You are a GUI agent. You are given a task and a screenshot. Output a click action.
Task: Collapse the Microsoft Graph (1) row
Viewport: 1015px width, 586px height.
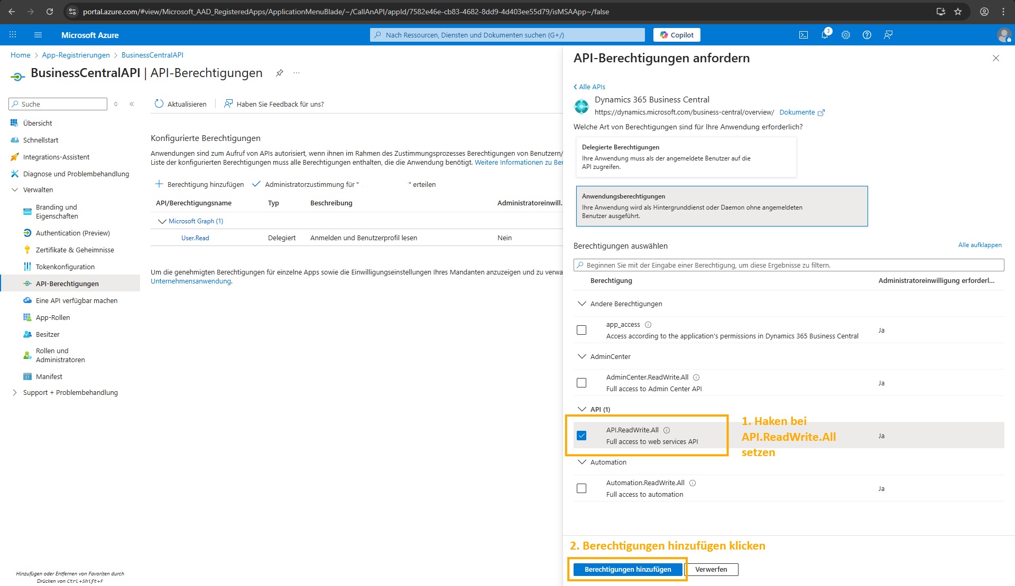[x=162, y=221]
